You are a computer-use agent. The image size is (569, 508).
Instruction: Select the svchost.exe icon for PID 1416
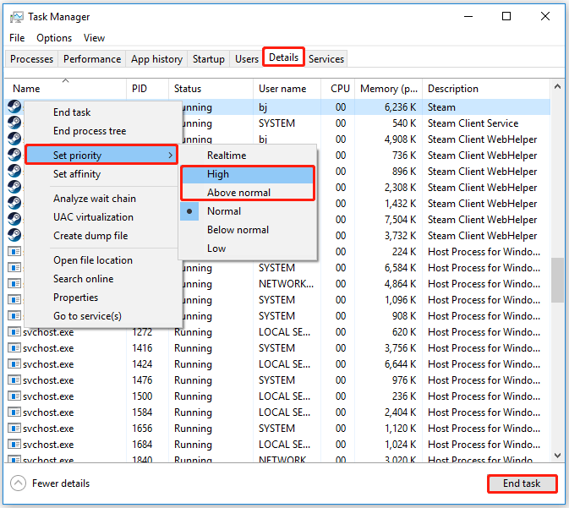[14, 348]
